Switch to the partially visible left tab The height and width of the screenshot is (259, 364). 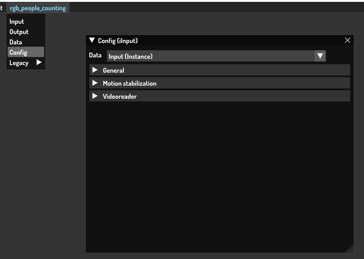[2, 8]
